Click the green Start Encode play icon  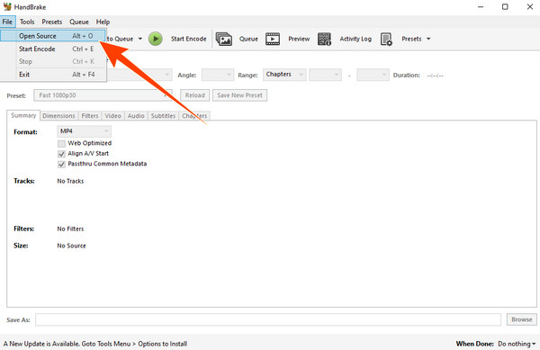pyautogui.click(x=156, y=39)
